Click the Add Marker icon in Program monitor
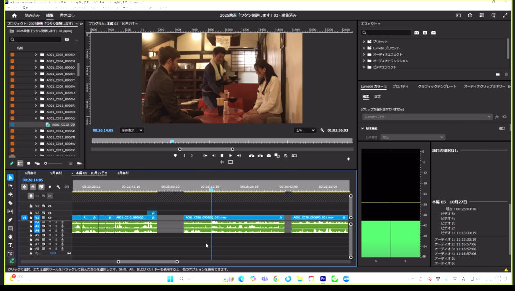Image resolution: width=515 pixels, height=291 pixels. coord(175,156)
